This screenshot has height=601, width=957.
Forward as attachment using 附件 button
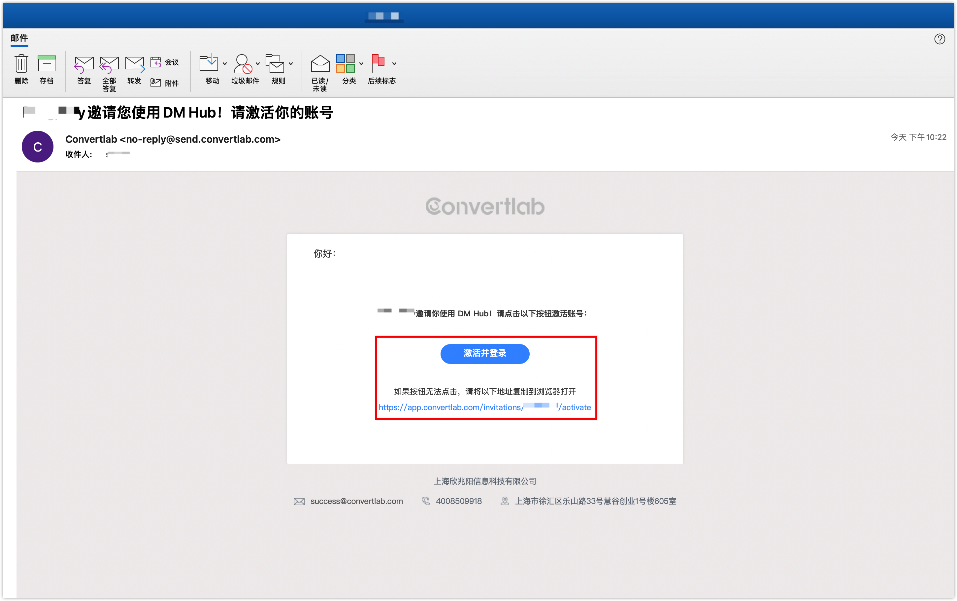click(165, 83)
